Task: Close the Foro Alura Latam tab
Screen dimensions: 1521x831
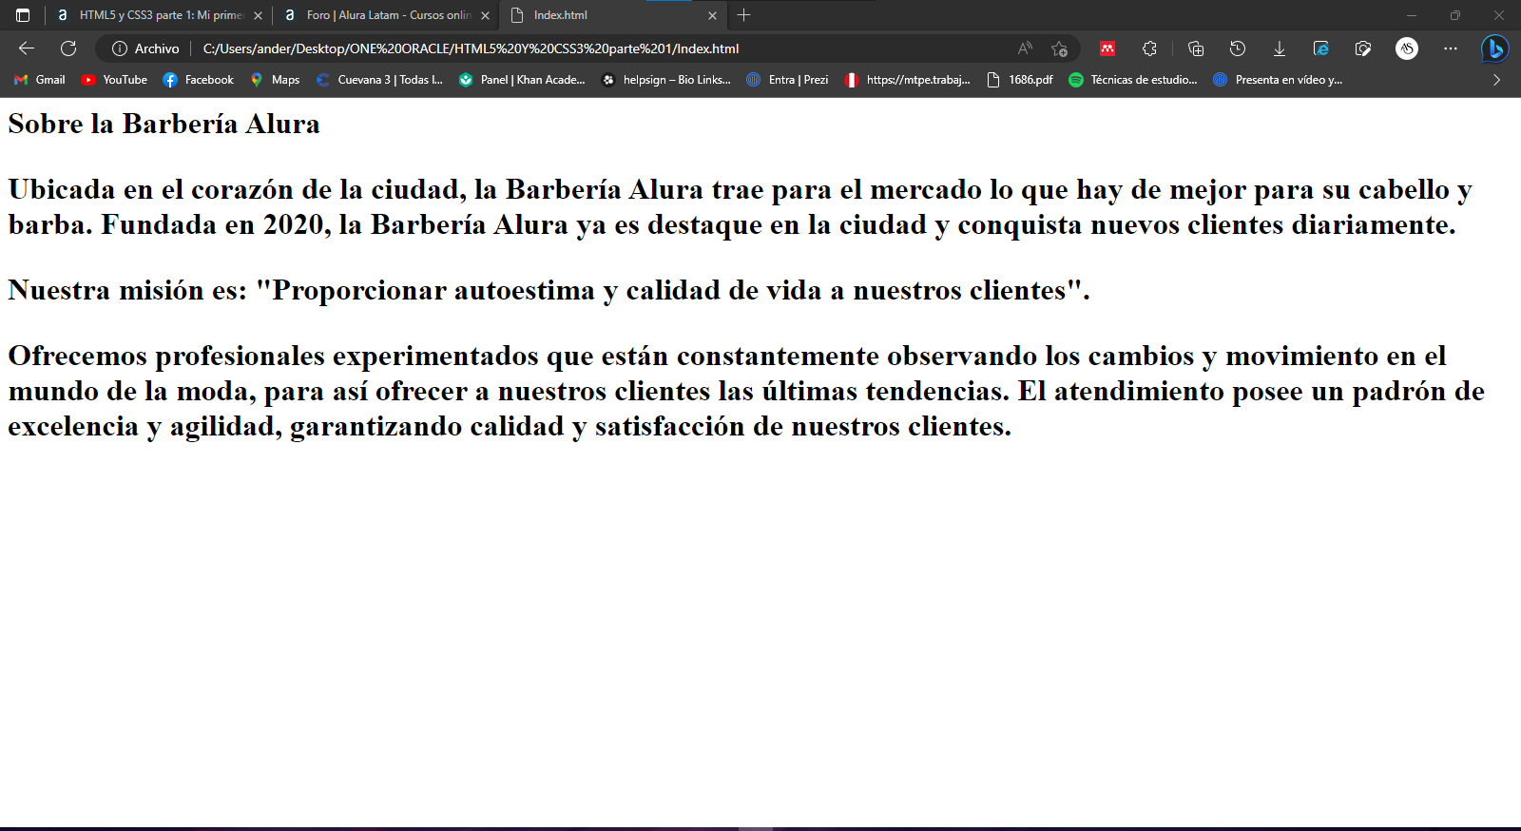Action: click(485, 15)
